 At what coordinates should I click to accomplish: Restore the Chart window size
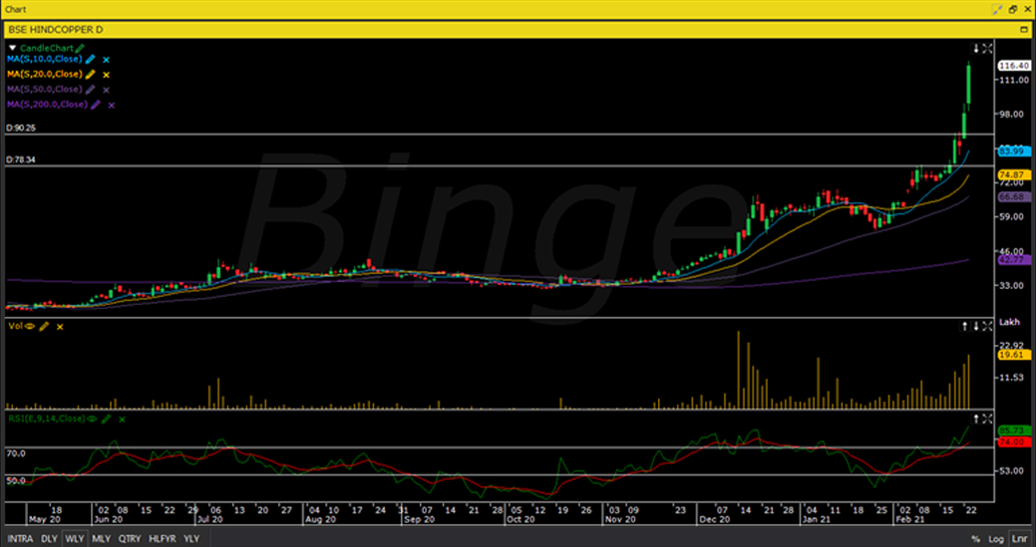[x=1013, y=9]
